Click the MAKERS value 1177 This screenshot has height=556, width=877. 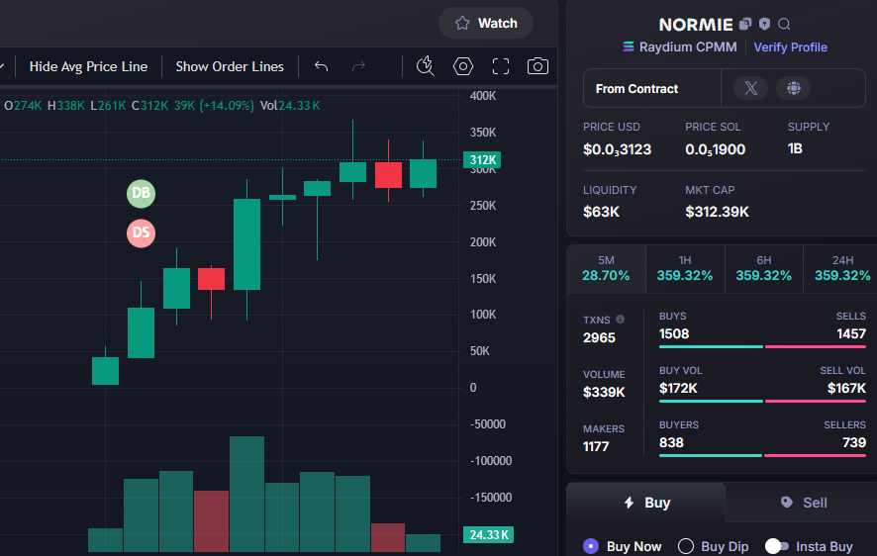coord(596,447)
